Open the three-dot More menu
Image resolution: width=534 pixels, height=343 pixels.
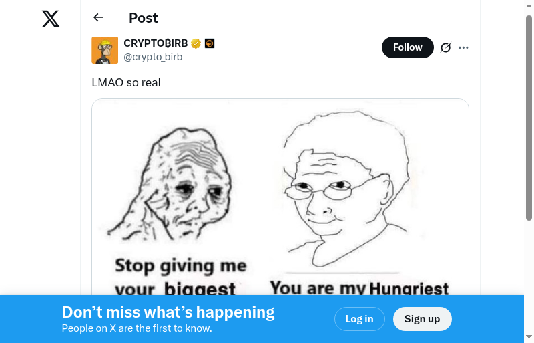click(464, 47)
